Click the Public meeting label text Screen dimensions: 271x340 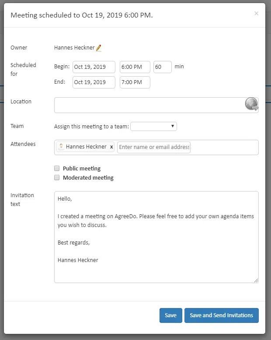[x=82, y=169]
